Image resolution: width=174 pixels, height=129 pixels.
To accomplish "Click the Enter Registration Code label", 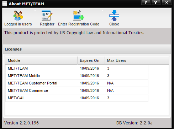I will pos(79,24).
